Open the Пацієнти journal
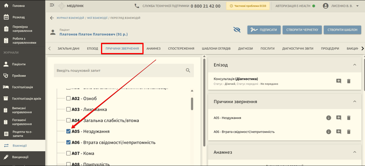This screenshot has height=166, width=365. [23, 64]
